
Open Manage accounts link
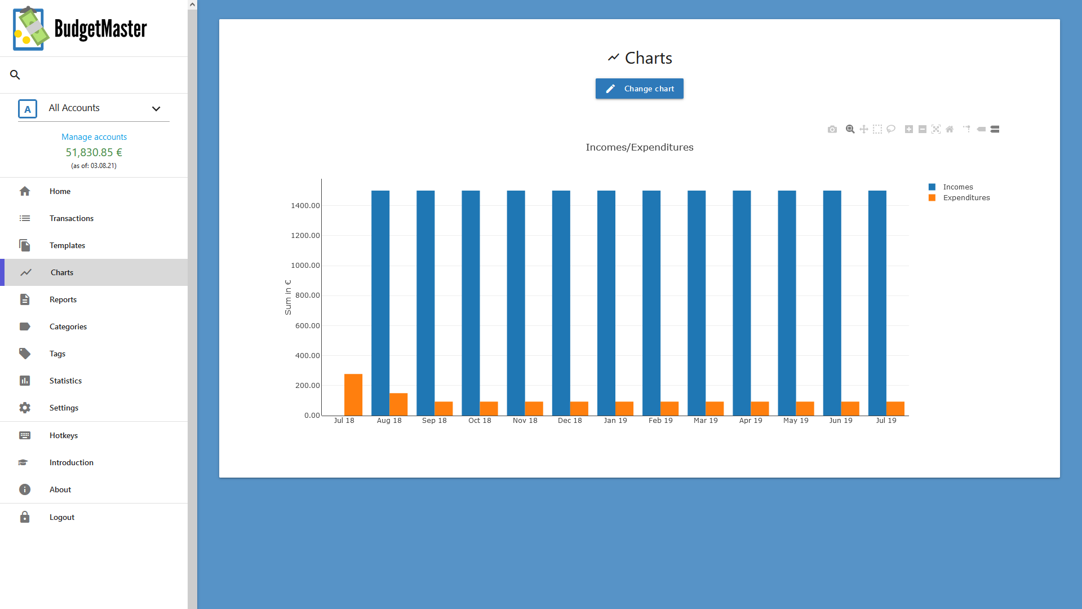click(x=94, y=137)
